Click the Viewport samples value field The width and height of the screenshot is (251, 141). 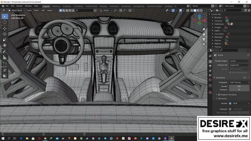click(x=239, y=90)
